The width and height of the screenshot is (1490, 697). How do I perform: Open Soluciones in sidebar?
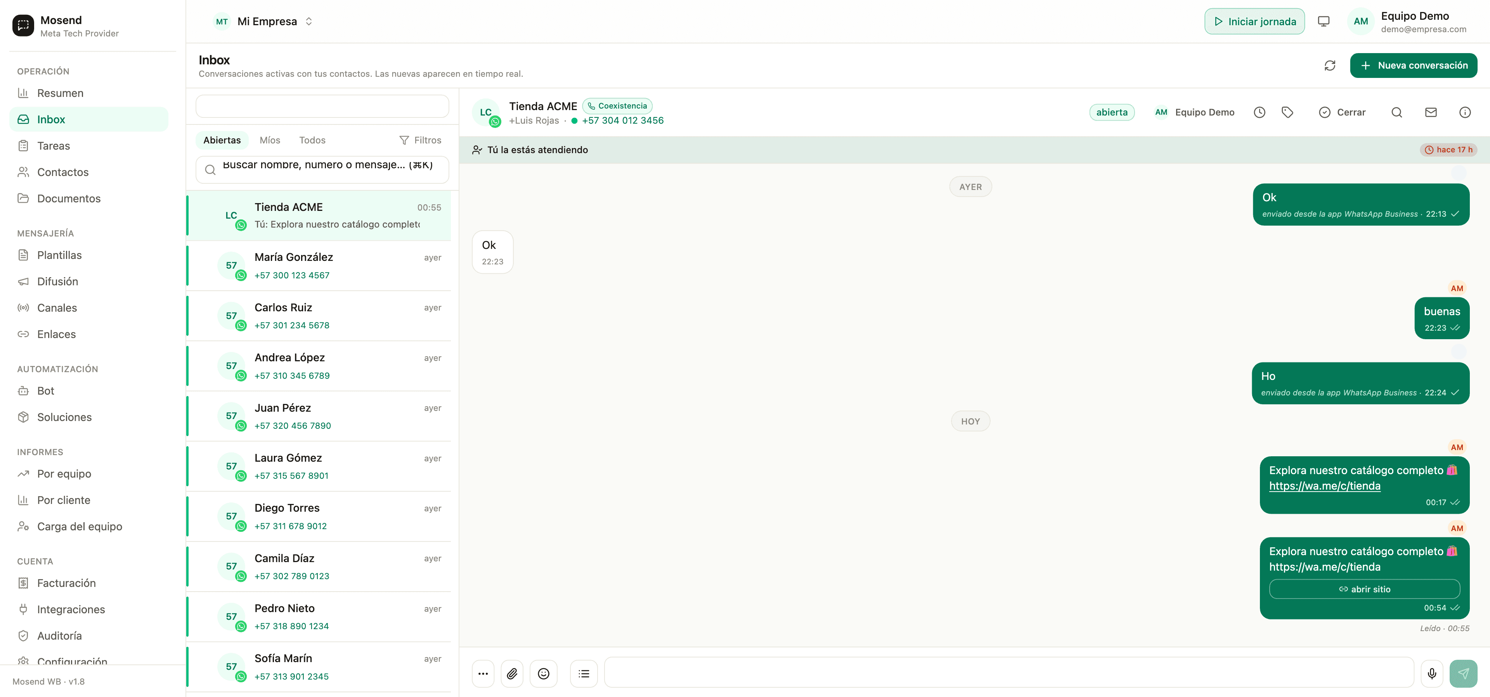pyautogui.click(x=88, y=417)
